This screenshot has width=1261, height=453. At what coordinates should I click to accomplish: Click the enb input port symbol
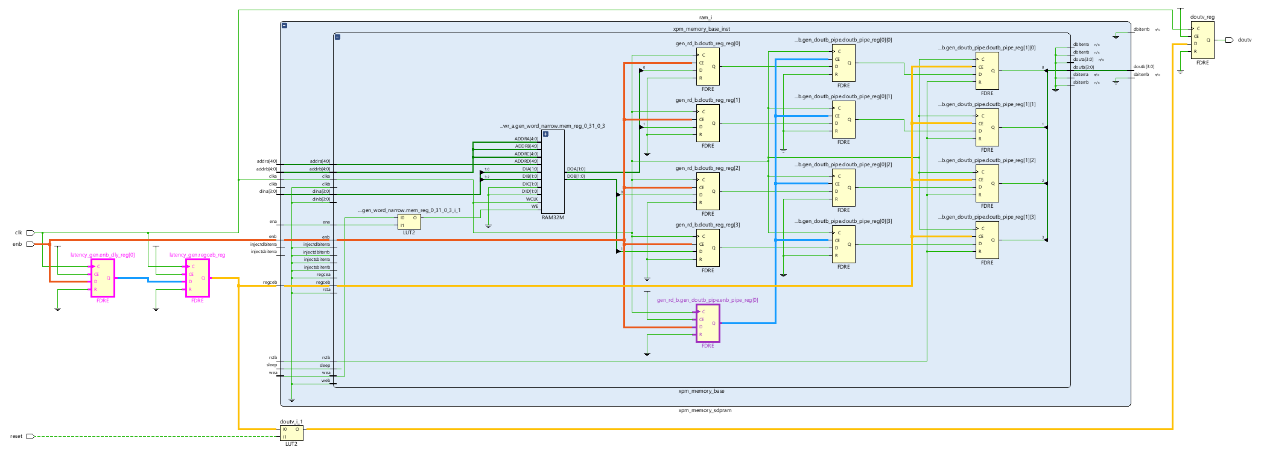pyautogui.click(x=30, y=244)
